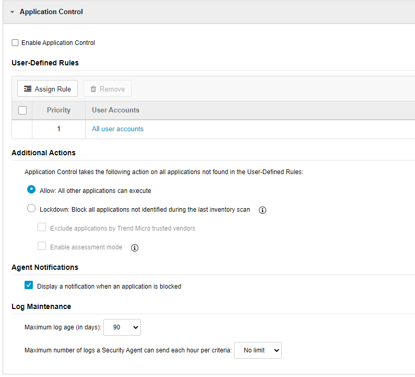This screenshot has height=377, width=415.
Task: Click the Agent Notifications heading
Action: click(x=45, y=267)
